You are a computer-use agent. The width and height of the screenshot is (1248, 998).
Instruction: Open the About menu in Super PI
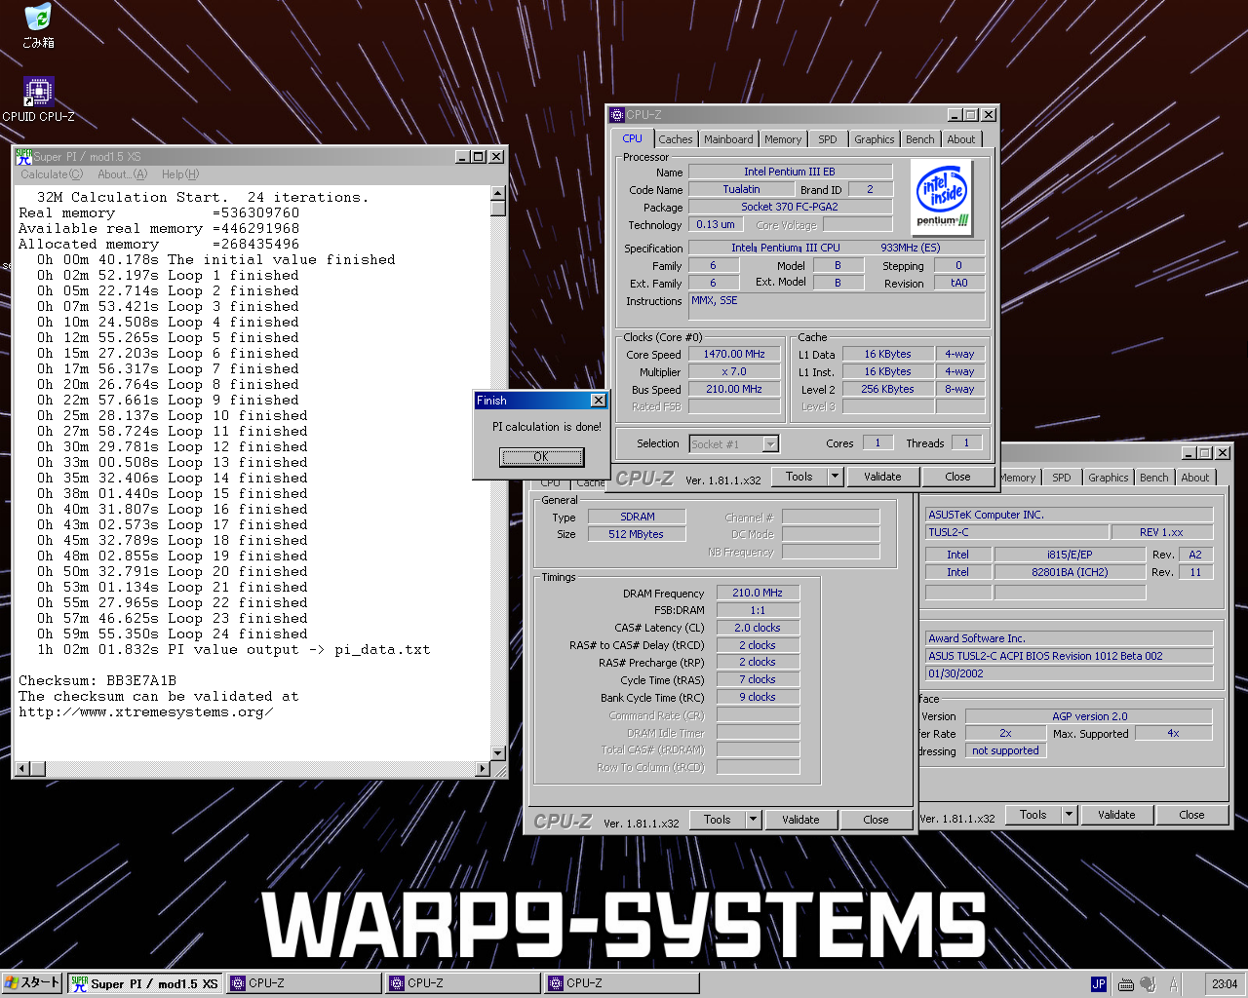(122, 174)
